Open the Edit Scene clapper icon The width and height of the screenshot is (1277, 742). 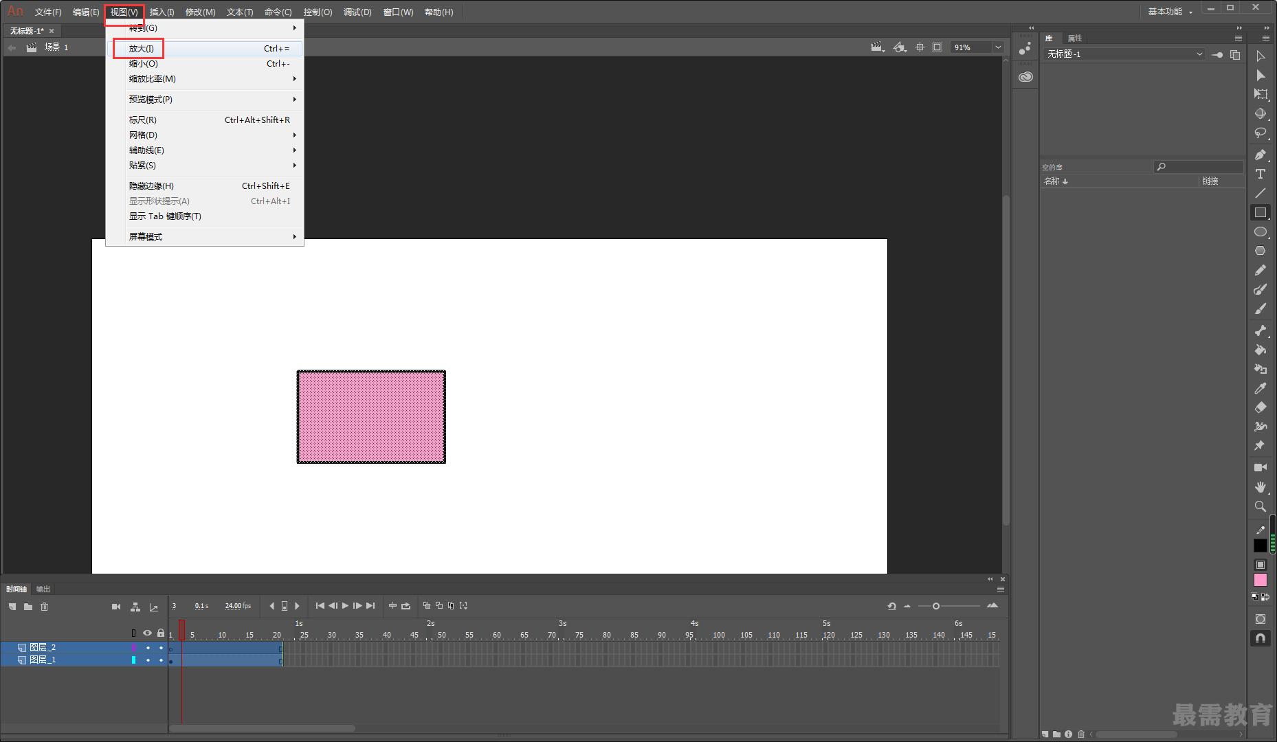(x=878, y=47)
